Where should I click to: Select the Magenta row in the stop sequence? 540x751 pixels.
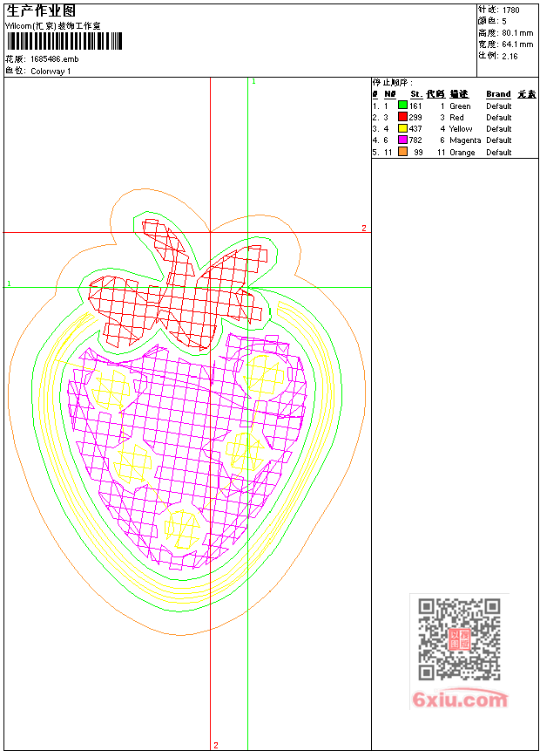point(455,140)
